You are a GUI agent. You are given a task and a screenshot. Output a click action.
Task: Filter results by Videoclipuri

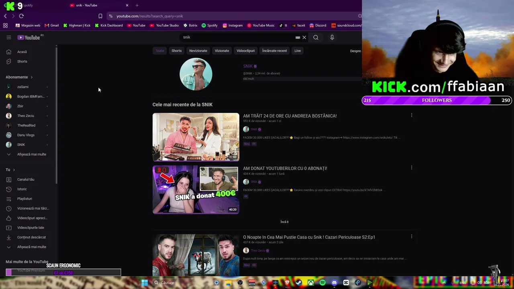point(246,51)
